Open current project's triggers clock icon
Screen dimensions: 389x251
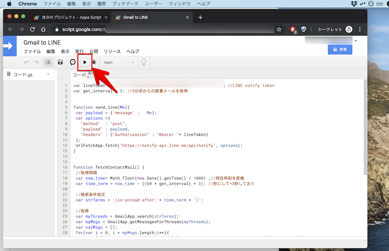73,62
